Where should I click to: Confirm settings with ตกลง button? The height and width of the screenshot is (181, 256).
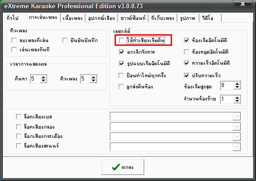[122, 167]
